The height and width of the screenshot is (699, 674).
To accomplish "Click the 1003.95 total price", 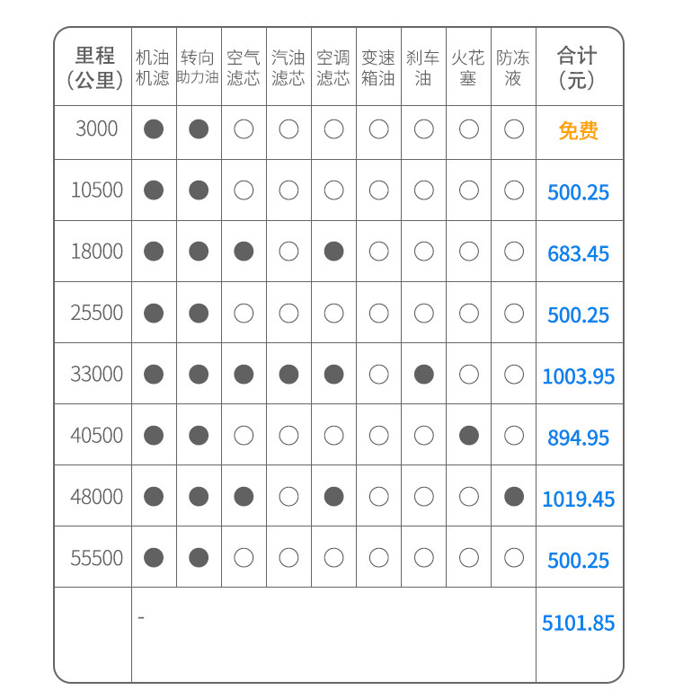I will click(578, 376).
